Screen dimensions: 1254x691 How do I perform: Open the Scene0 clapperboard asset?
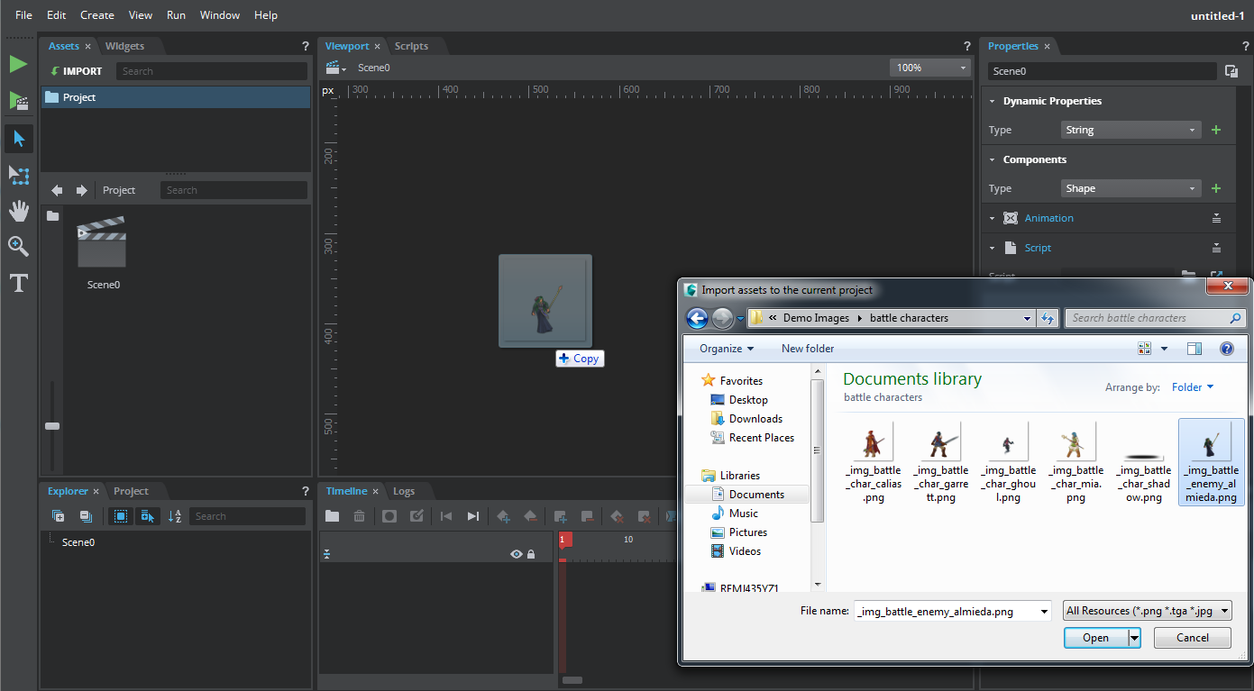pyautogui.click(x=102, y=241)
